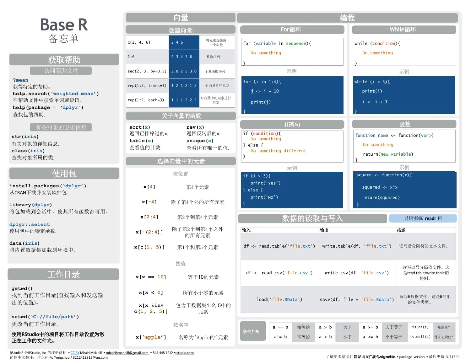Image resolution: width=471 pixels, height=364 pixels.
Task: Click install.packages('dplyr') code line
Action: pos(48,186)
